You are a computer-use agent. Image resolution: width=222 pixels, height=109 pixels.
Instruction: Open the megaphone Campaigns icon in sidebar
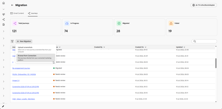4,14
